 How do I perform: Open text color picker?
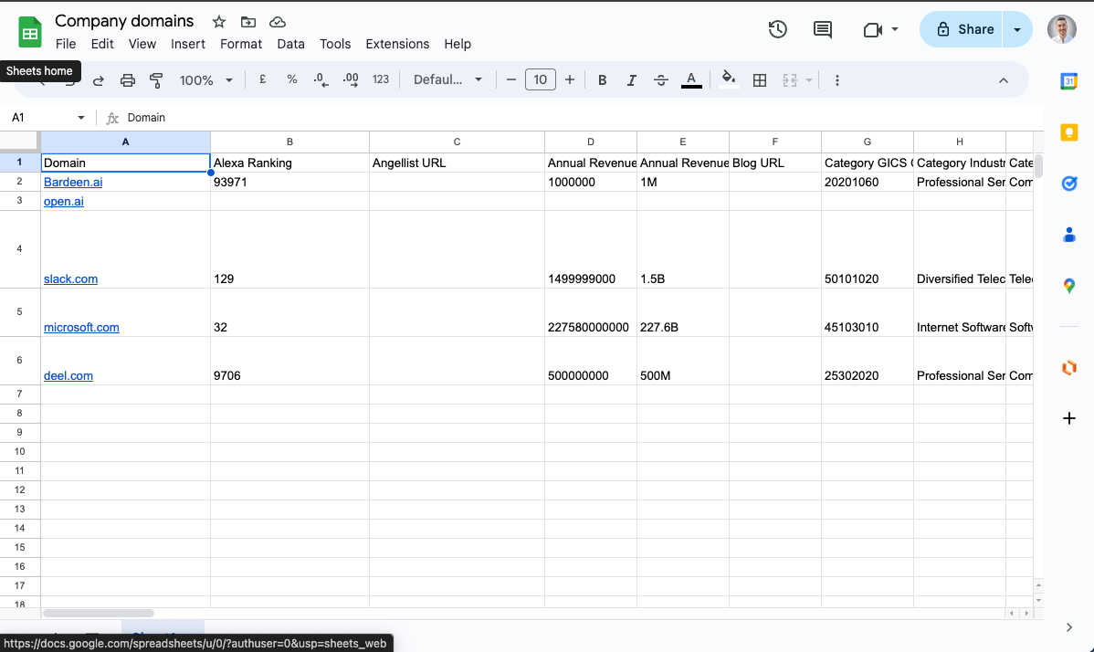click(x=690, y=80)
